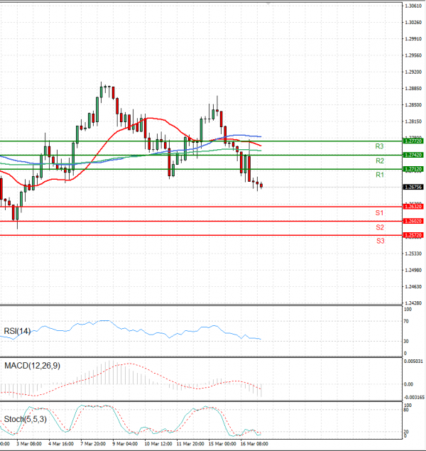Click the 1.24630 price axis value

click(413, 287)
